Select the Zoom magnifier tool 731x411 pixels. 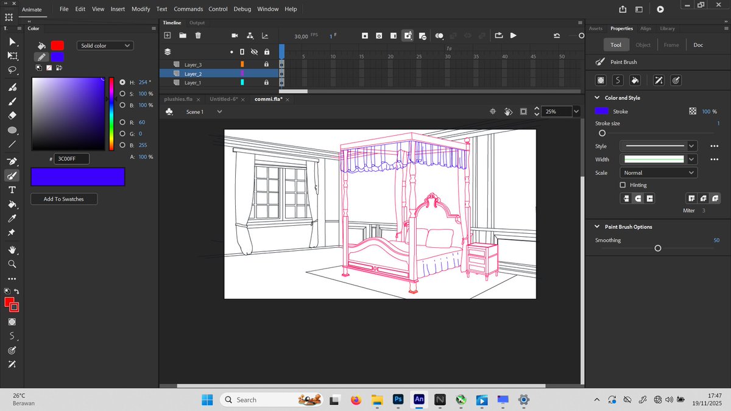pos(12,264)
